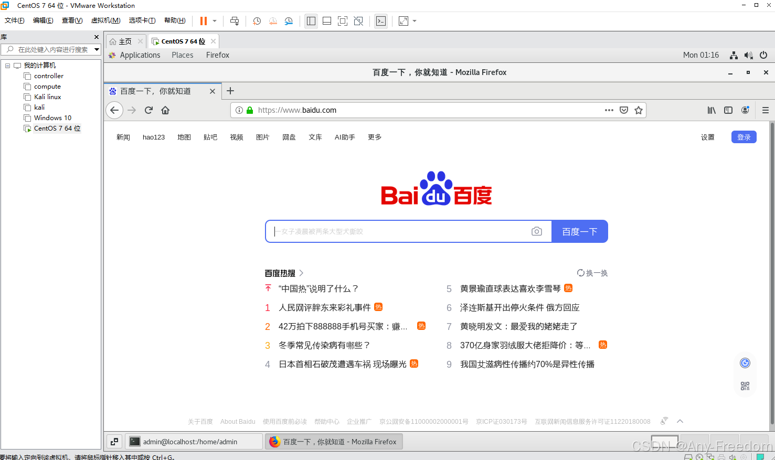Open the Firefox account icon

click(x=745, y=110)
